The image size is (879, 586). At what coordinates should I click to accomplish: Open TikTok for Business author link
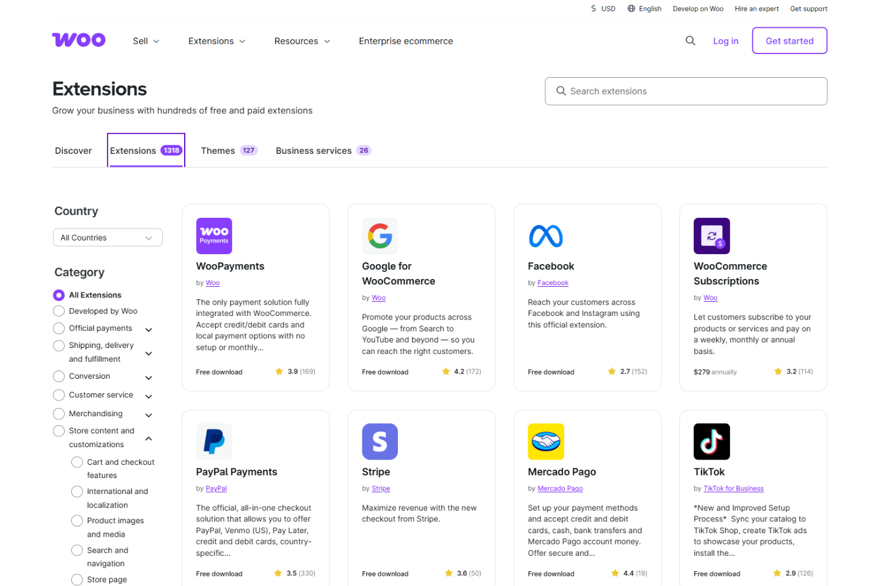(733, 489)
